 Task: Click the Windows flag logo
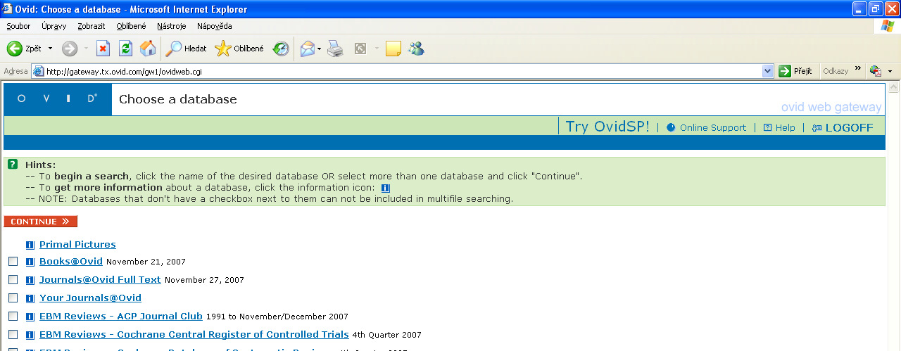[x=888, y=26]
